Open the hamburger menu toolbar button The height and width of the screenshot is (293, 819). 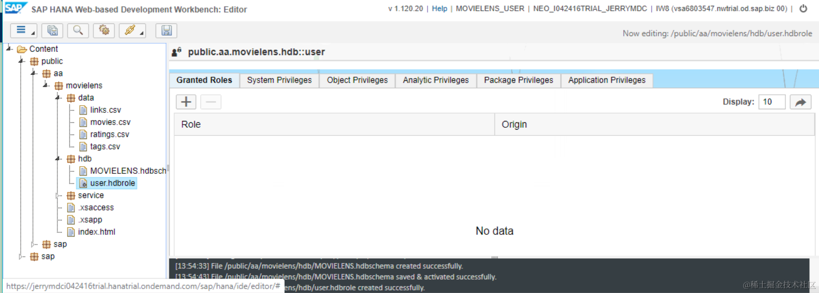point(24,31)
